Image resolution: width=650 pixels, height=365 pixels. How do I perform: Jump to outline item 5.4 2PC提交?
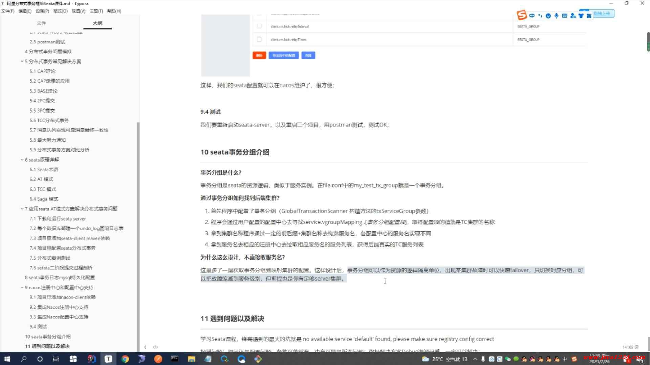click(x=42, y=101)
